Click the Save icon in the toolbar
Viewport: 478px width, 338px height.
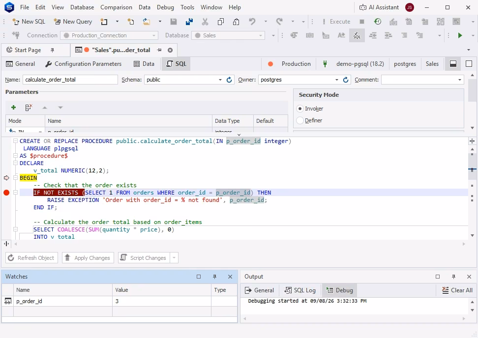(174, 22)
